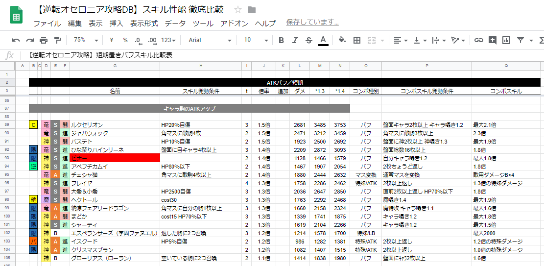Print the spreadsheet using printer icon
Image resolution: width=544 pixels, height=266 pixels.
pos(44,40)
